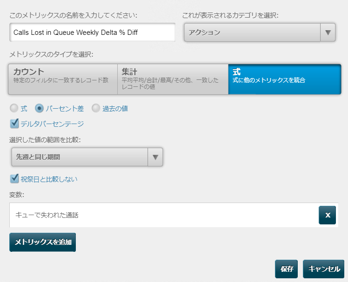Click the 保存 button
Screen dimensions: 348x282
point(286,269)
